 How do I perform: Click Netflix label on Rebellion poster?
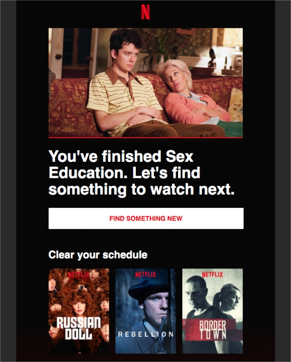point(145,275)
